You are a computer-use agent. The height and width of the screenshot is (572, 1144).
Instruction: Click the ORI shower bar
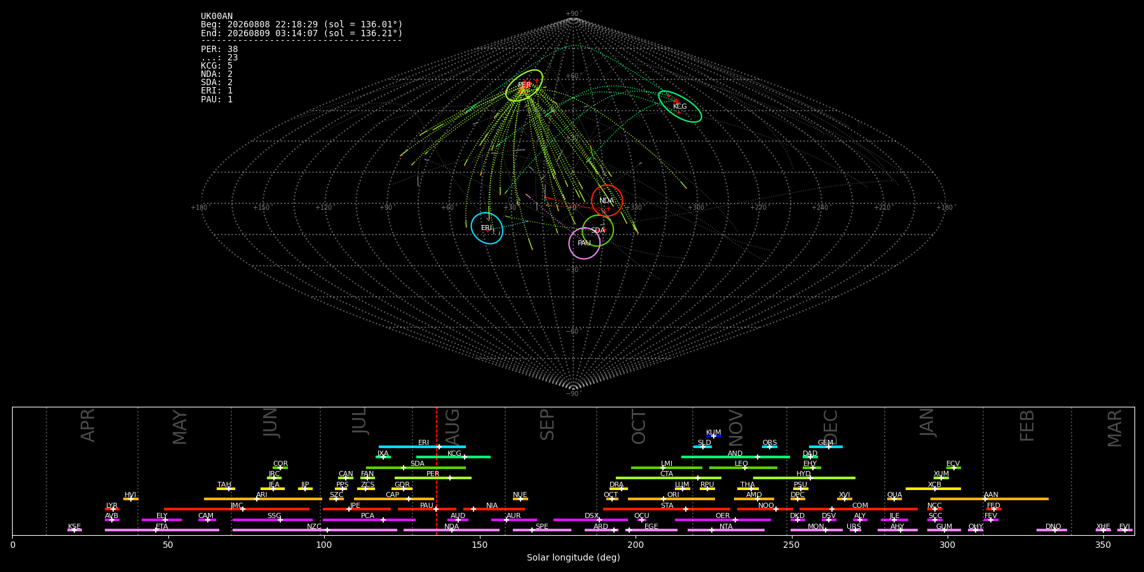point(671,499)
